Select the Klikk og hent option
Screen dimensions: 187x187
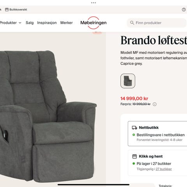coord(157,163)
